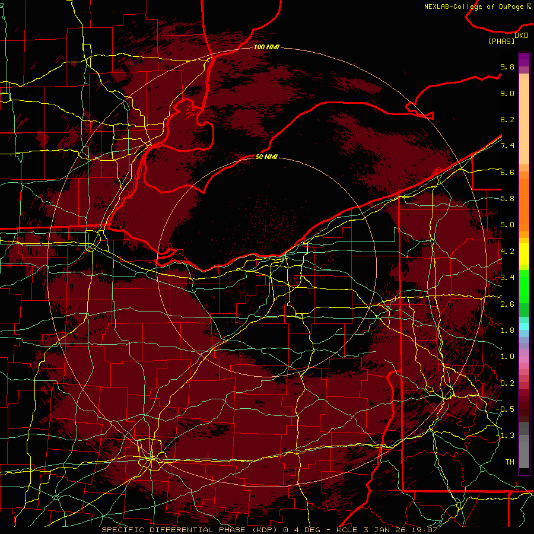Click the TH threshold label

point(510,462)
